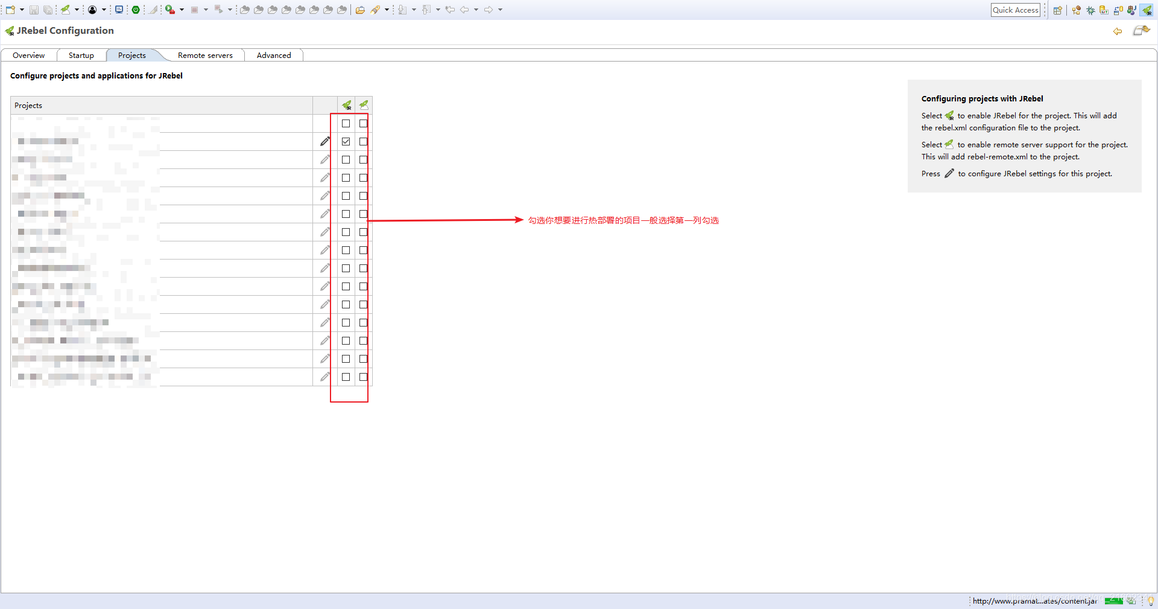Open the Progress view icon in status bar
1158x609 pixels.
[x=1131, y=601]
